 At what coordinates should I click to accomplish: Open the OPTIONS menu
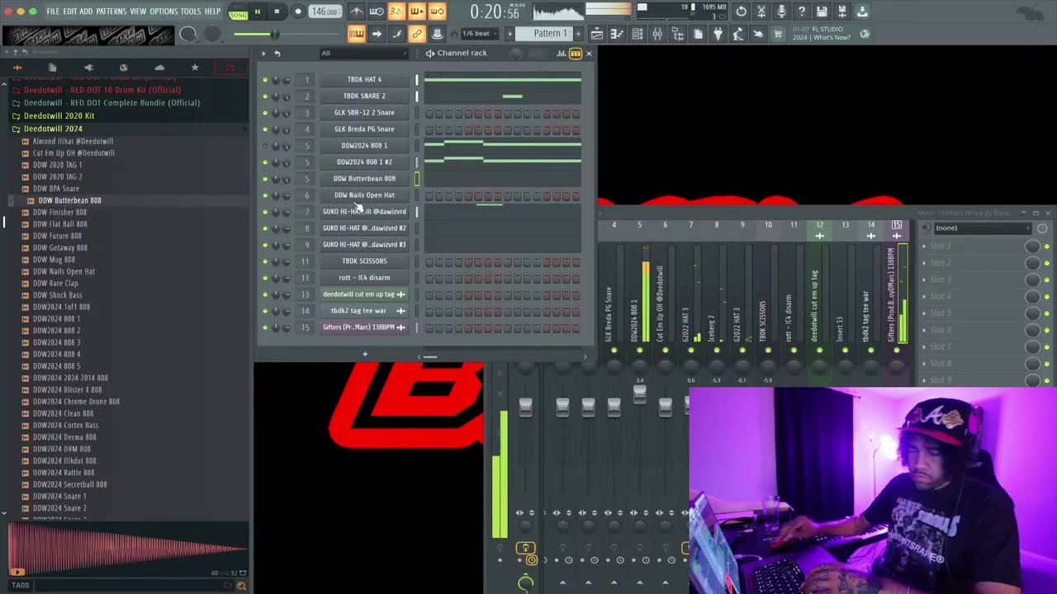point(164,12)
